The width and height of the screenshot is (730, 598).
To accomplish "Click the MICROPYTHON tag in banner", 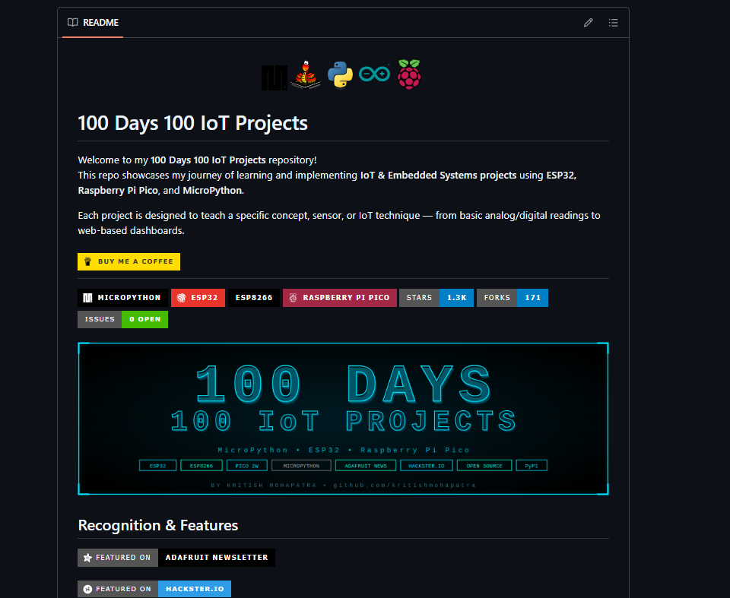I will click(301, 466).
